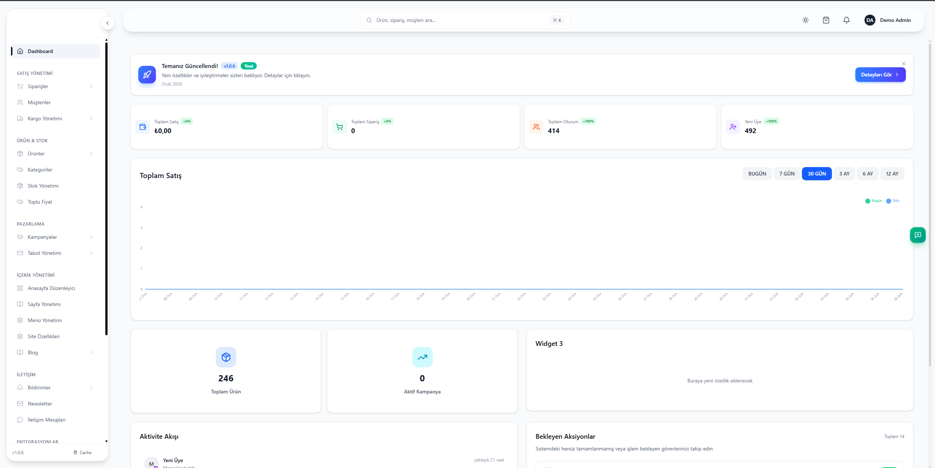Click the sidebar scrollbar thumb

[x=106, y=188]
